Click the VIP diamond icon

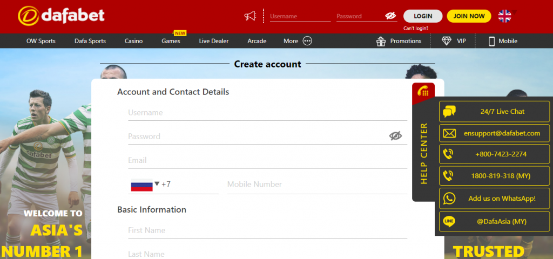pyautogui.click(x=447, y=41)
